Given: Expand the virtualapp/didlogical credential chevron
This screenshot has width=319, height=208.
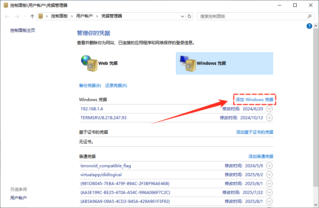Looking at the screenshot, I should coord(269,175).
